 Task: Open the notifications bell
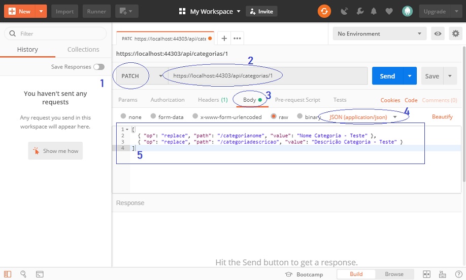coord(374,11)
